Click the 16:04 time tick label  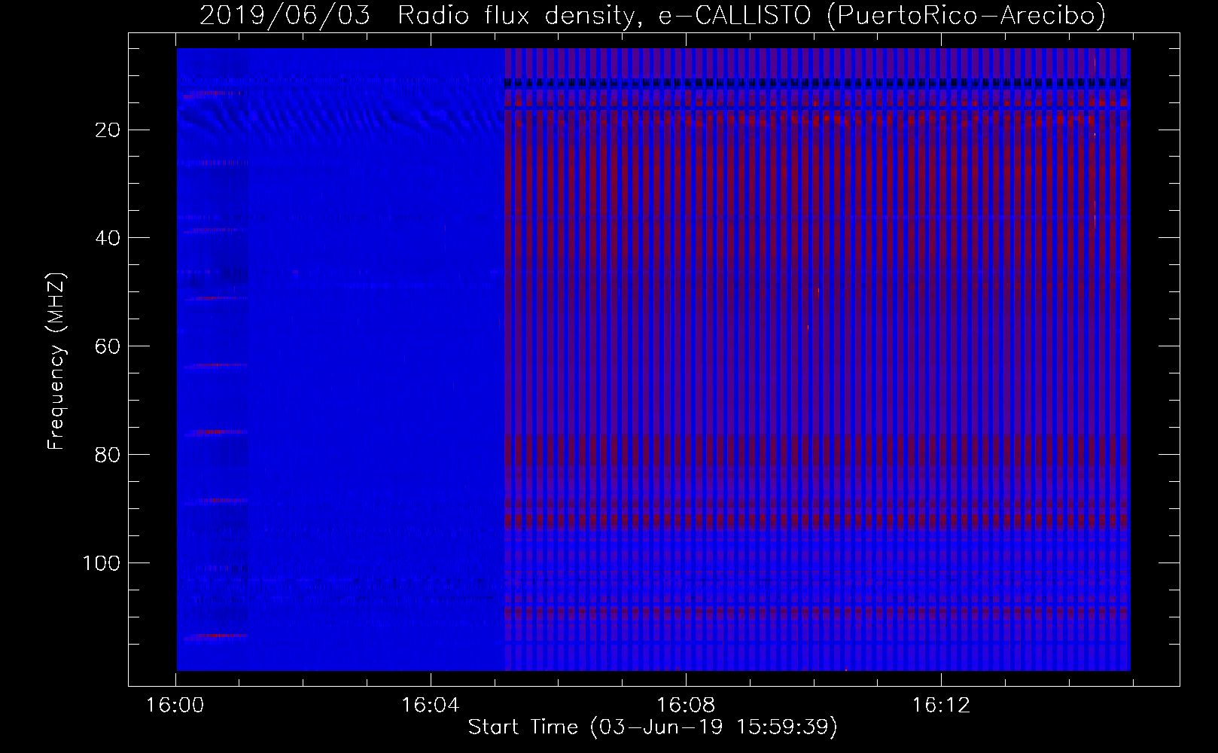click(x=431, y=706)
